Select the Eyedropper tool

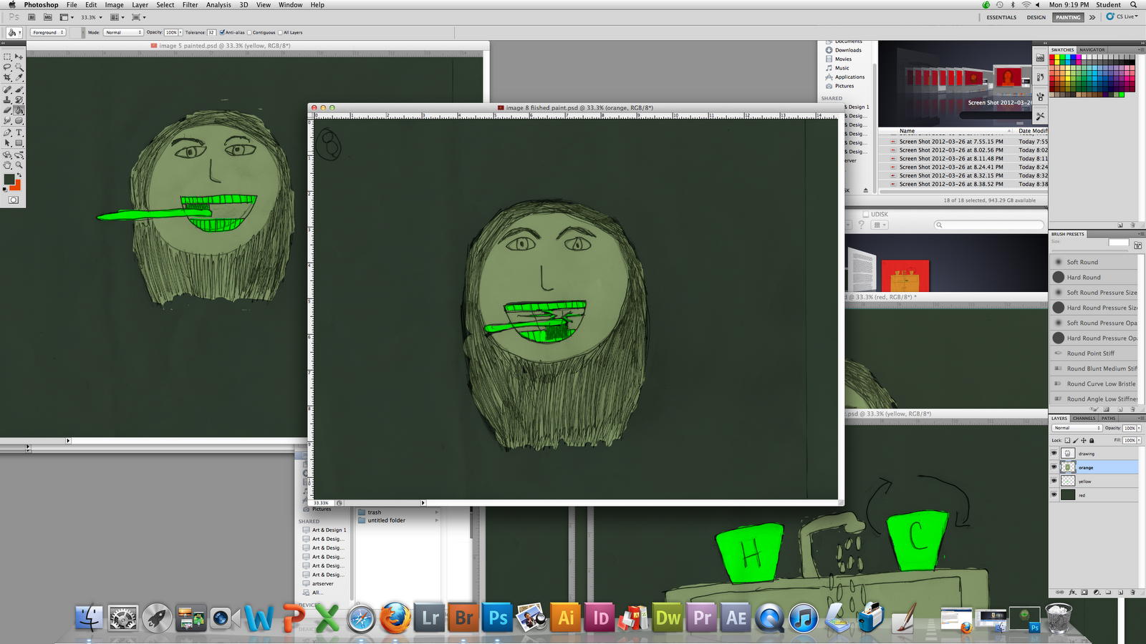(x=19, y=77)
